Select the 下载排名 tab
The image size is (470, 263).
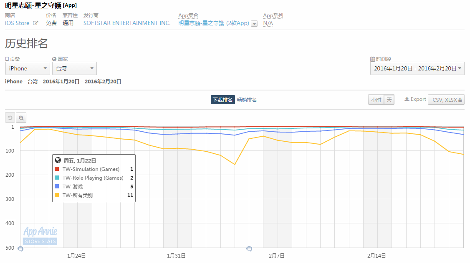[x=223, y=100]
